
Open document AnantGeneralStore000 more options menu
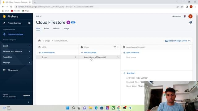190,47
